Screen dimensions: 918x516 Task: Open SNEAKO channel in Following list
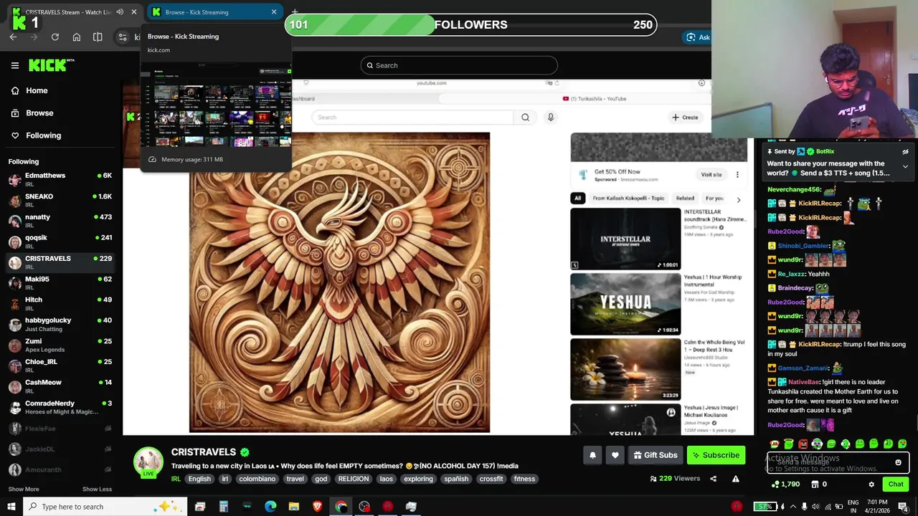pyautogui.click(x=60, y=200)
